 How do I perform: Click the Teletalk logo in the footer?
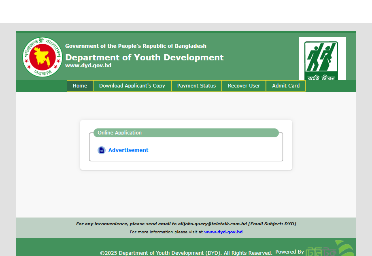(x=330, y=248)
